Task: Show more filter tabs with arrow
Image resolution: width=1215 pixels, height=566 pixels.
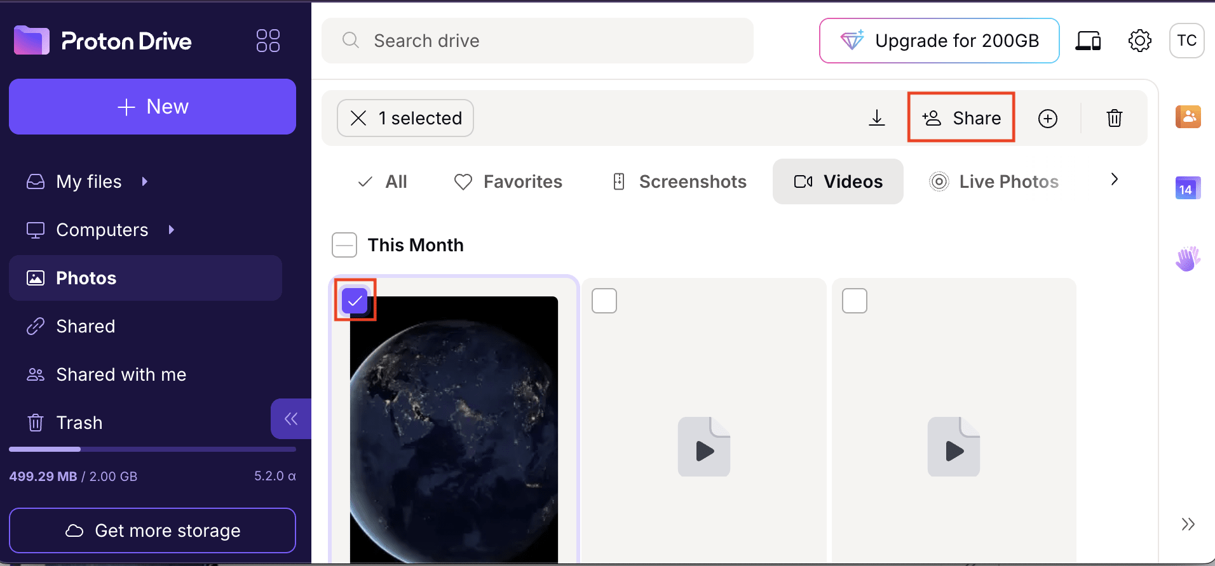Action: tap(1114, 180)
